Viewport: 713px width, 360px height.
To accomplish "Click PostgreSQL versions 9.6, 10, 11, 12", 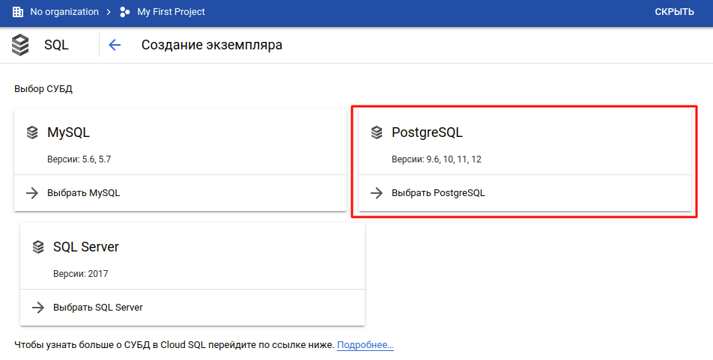I will (437, 159).
